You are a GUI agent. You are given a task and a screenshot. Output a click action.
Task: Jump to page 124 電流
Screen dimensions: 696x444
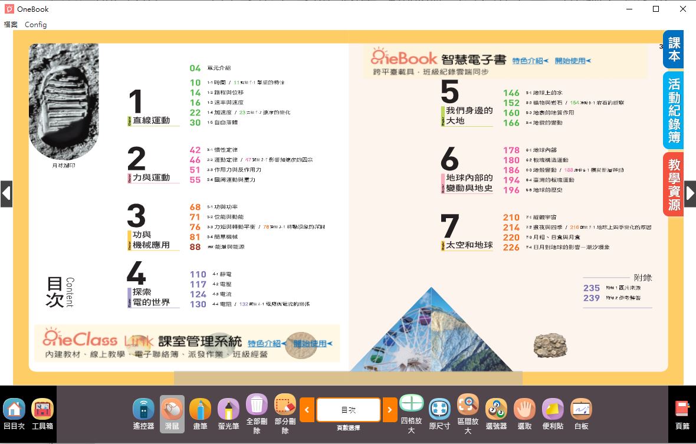coord(211,294)
